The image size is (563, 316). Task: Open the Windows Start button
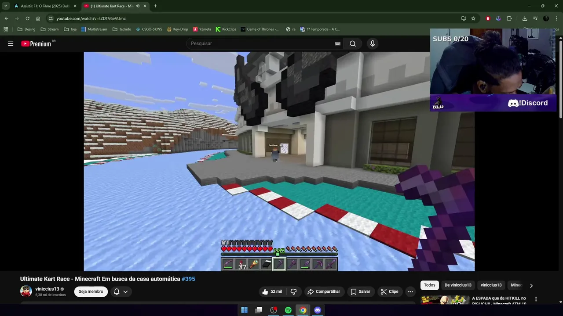click(244, 310)
